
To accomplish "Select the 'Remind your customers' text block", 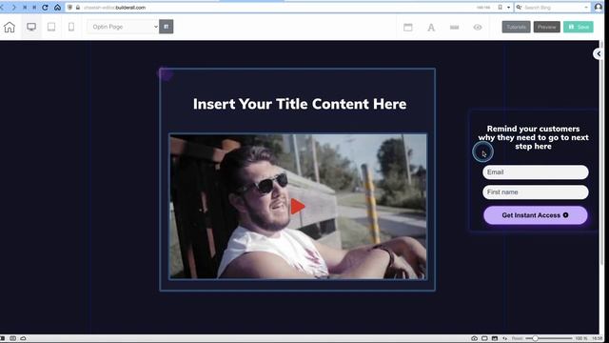I will [x=533, y=137].
